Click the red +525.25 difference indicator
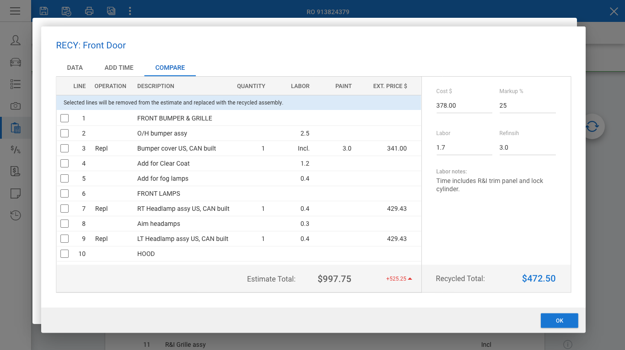This screenshot has height=350, width=625. [x=399, y=279]
